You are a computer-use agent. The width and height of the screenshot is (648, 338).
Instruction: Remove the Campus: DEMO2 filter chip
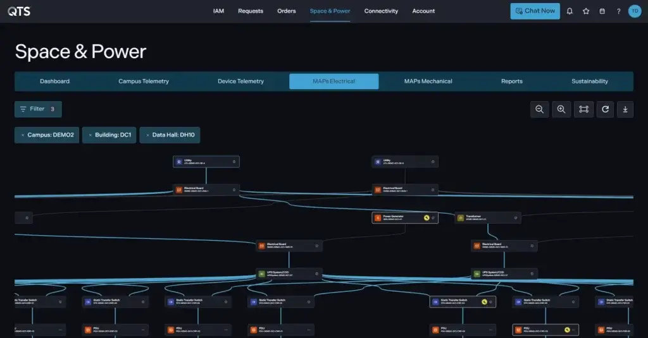23,135
